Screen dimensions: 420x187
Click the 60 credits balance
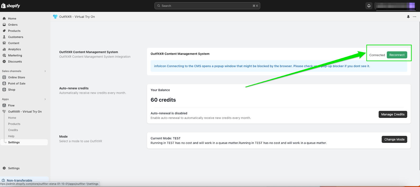163,100
